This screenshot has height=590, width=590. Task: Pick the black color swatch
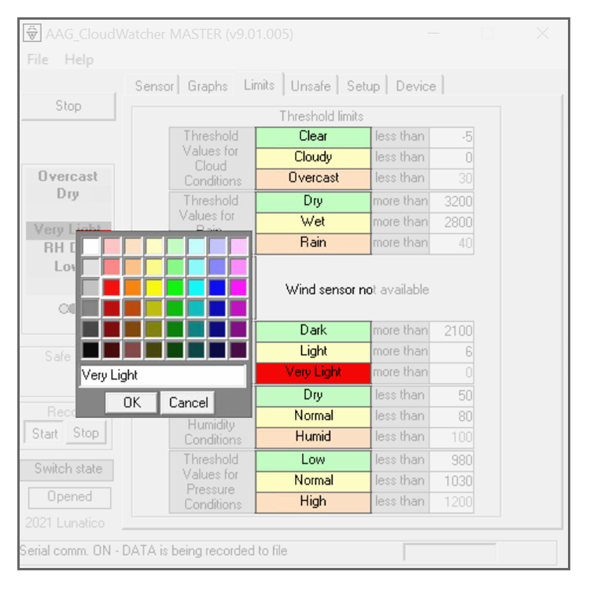tap(90, 349)
